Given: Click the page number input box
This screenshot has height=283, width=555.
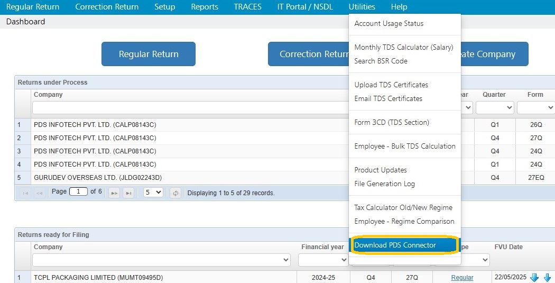Looking at the screenshot, I should (x=78, y=191).
